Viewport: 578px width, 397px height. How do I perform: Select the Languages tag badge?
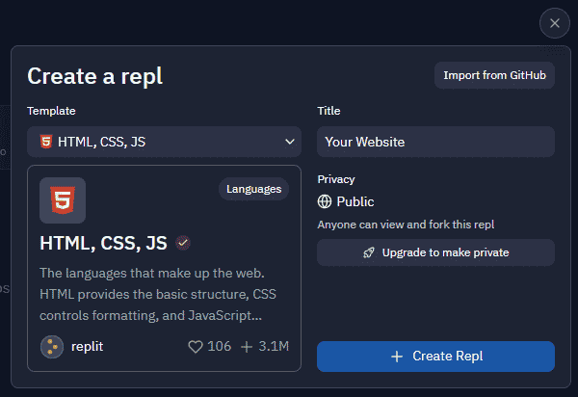pos(253,189)
